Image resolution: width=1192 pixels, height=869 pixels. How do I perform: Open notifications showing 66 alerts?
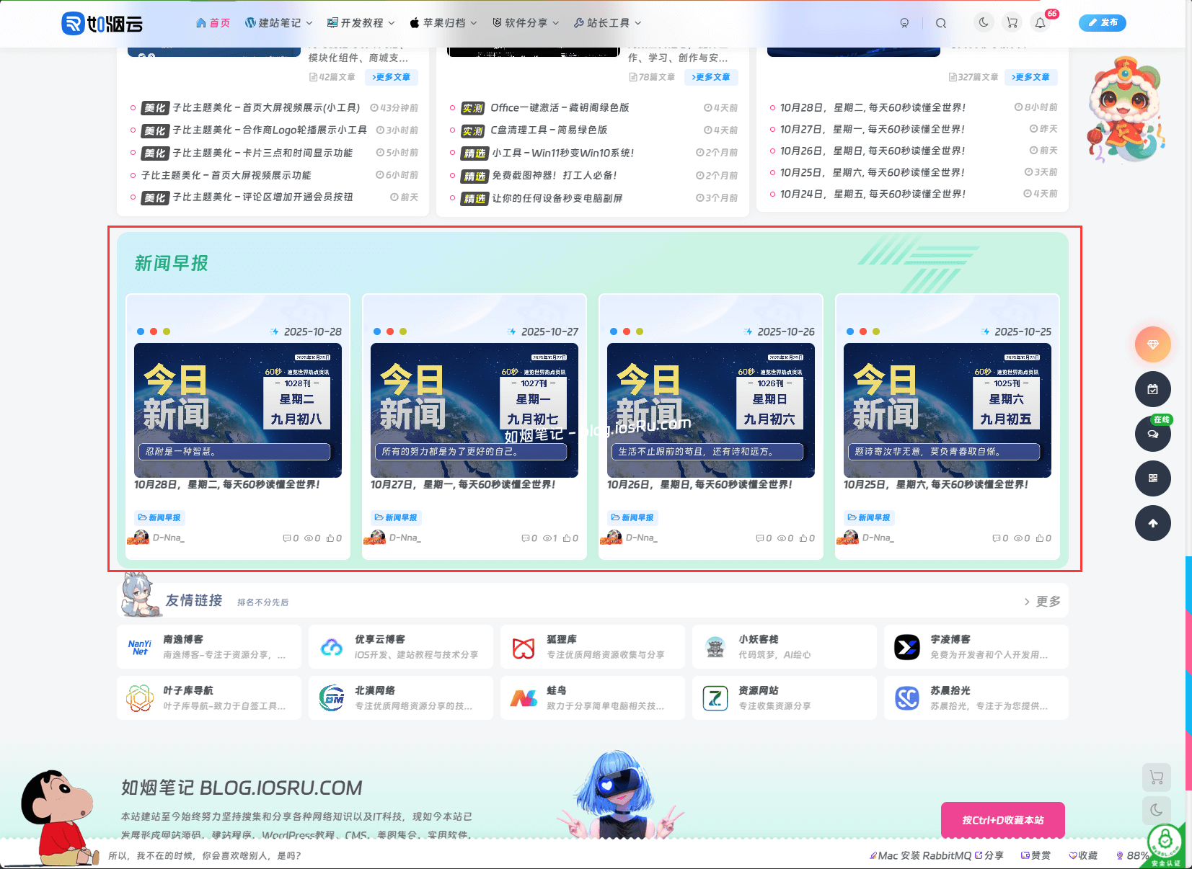pos(1039,22)
